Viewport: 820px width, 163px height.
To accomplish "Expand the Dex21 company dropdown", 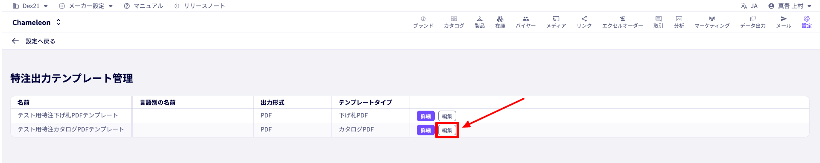I will 30,6.
